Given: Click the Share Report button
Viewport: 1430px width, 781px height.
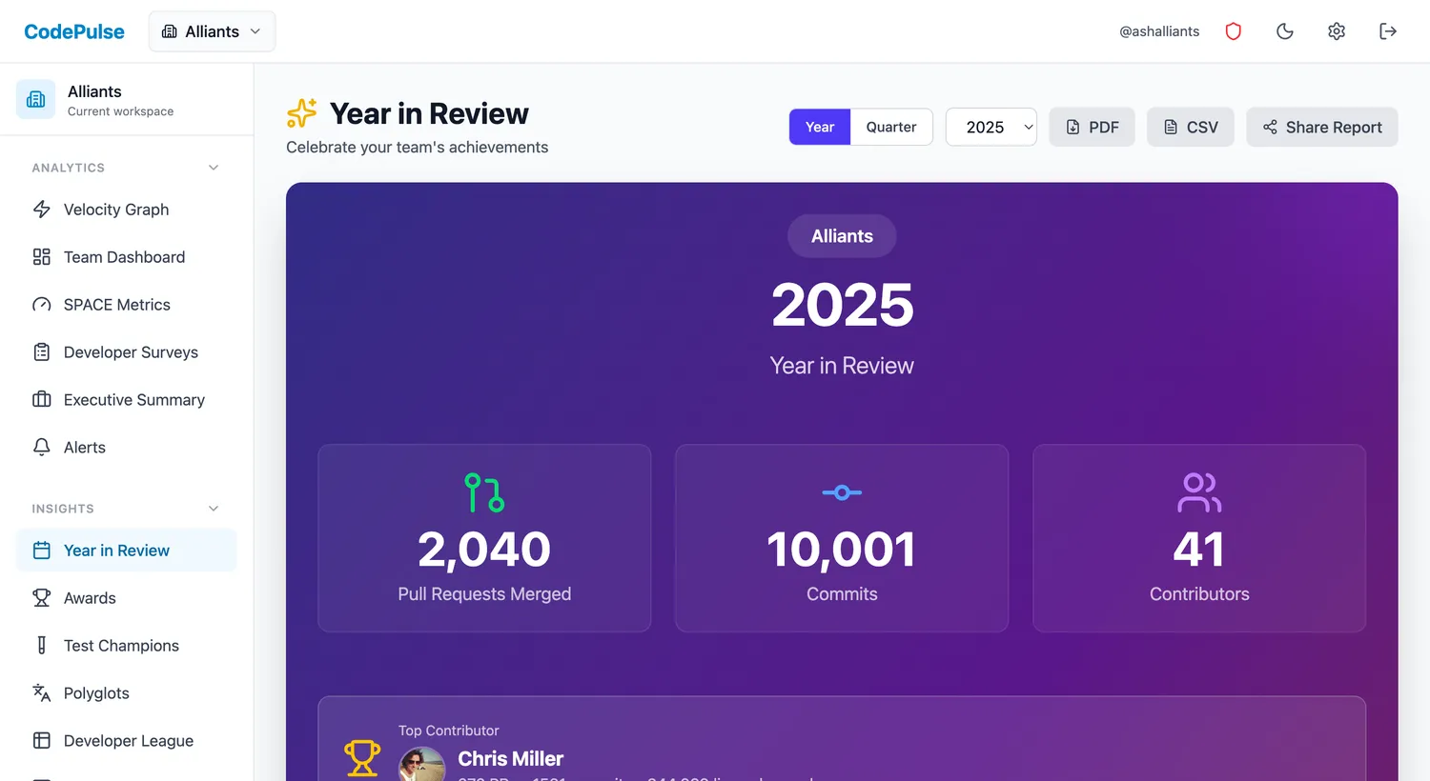Looking at the screenshot, I should (1322, 127).
